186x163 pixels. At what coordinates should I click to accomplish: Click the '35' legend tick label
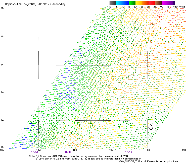tap(155, 7)
